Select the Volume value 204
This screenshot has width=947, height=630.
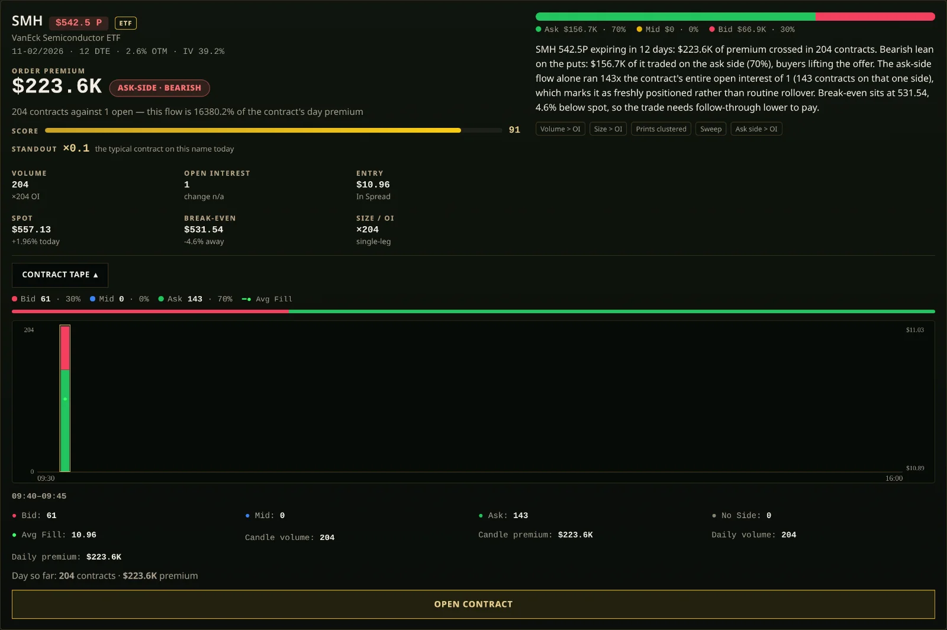pos(20,185)
